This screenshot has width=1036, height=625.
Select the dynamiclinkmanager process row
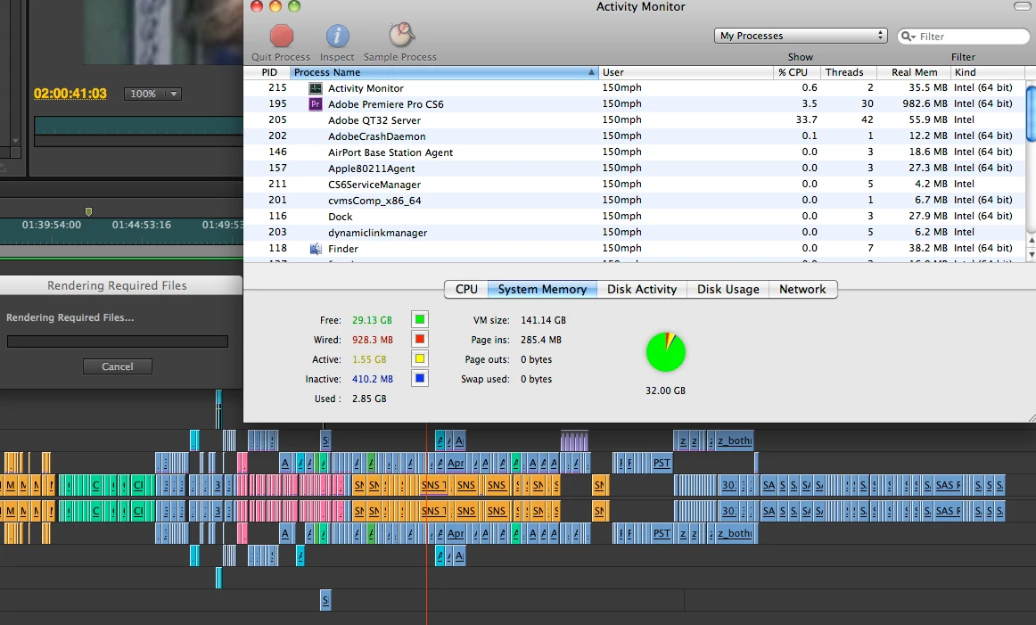(634, 233)
